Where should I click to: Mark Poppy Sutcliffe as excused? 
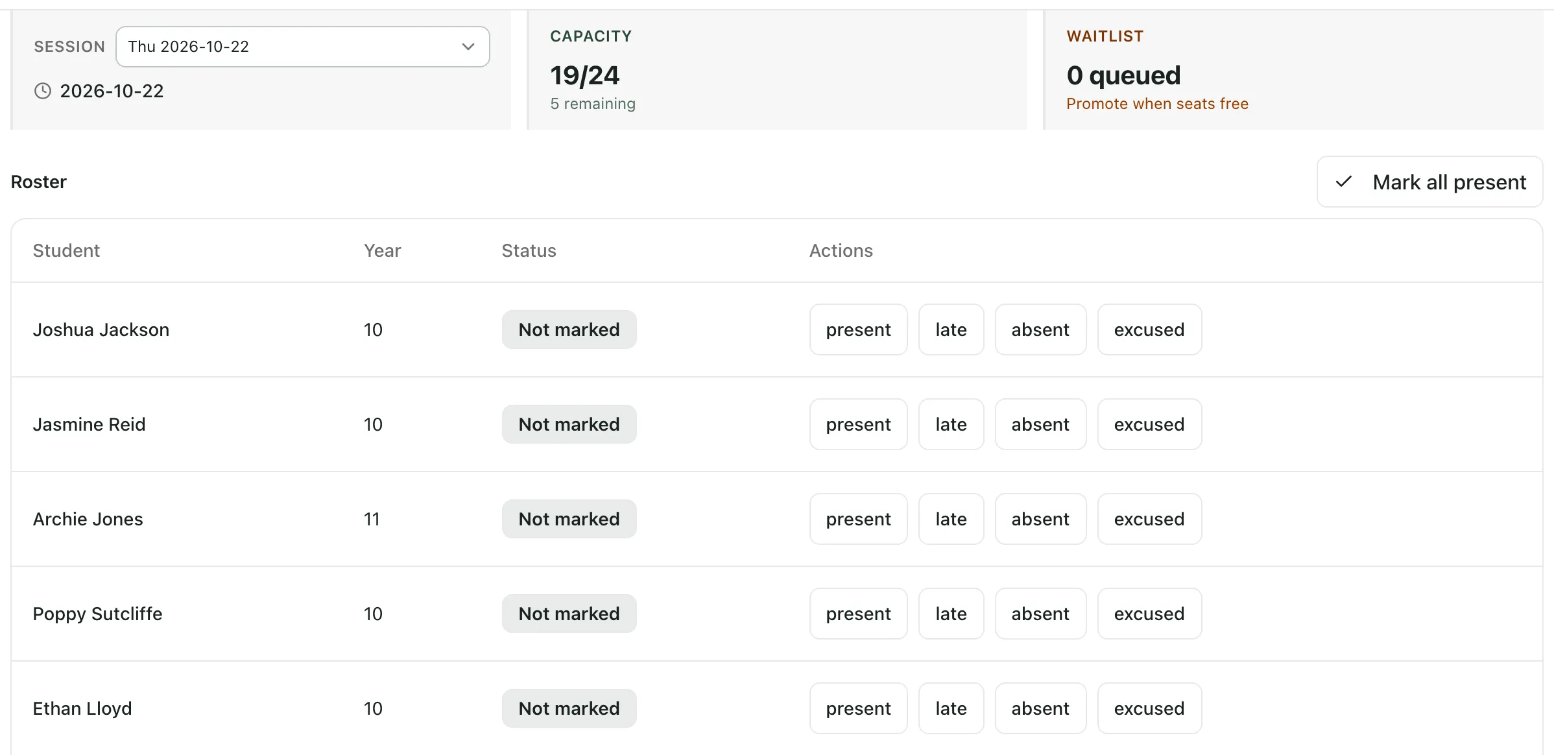click(x=1149, y=614)
